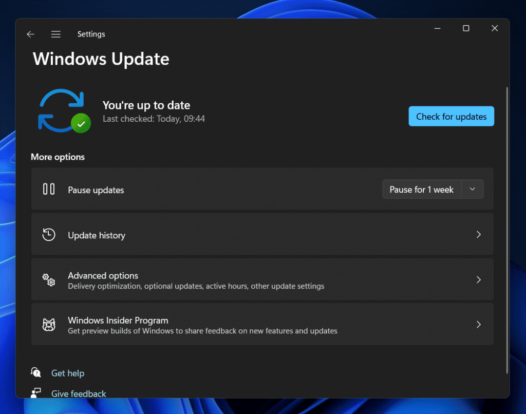Click the green checkmark status icon
The height and width of the screenshot is (414, 526).
pos(80,123)
